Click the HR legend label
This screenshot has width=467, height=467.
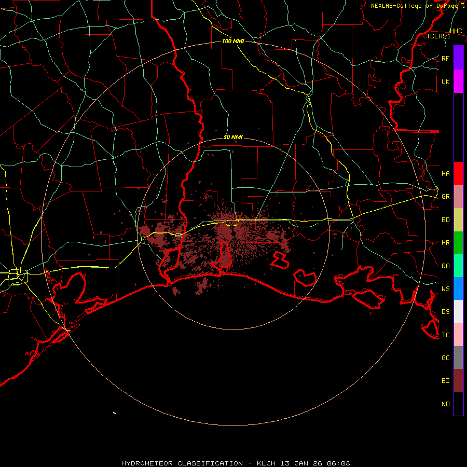[445, 243]
